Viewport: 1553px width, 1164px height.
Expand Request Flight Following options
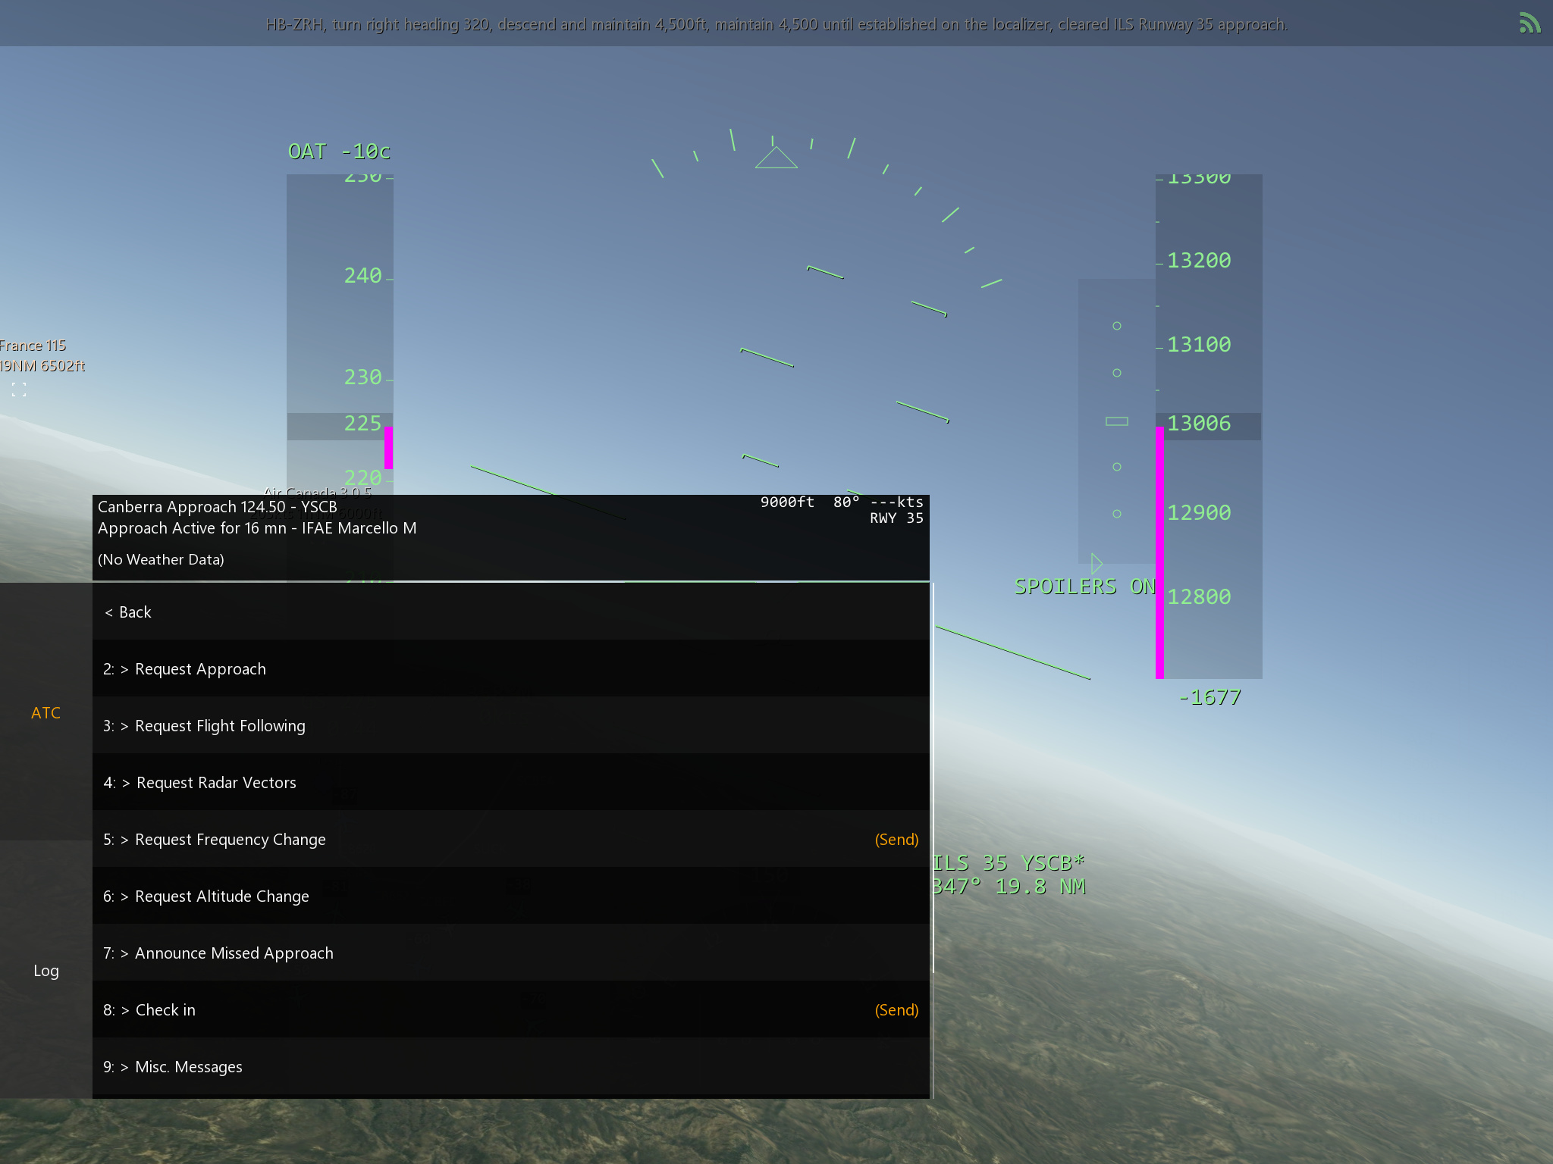(220, 726)
